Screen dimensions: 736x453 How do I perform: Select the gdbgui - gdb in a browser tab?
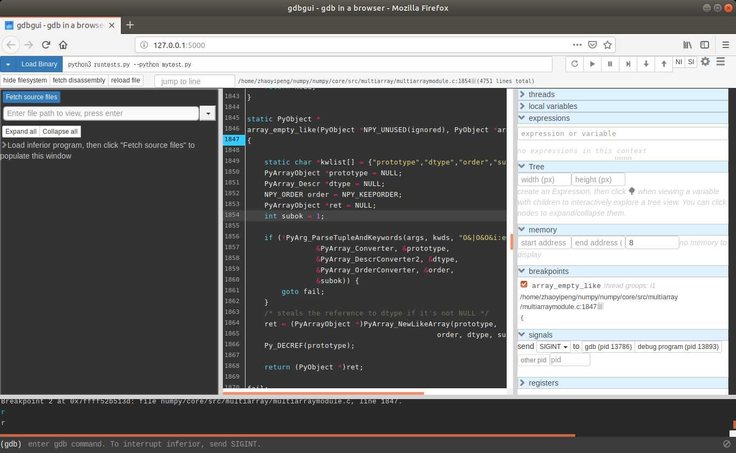(60, 25)
